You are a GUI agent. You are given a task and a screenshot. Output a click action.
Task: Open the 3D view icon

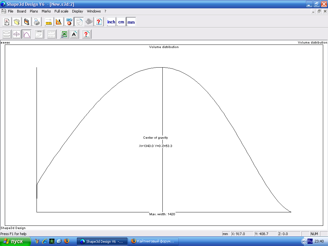69,22
